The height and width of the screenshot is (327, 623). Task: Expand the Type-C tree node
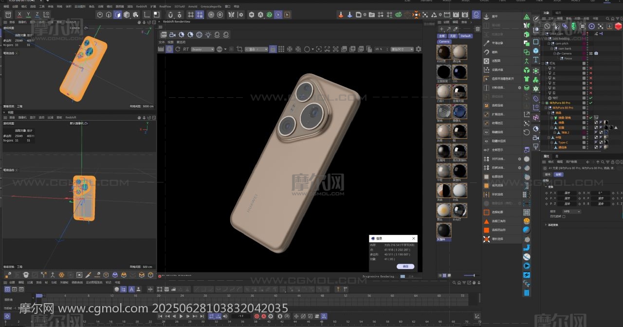[551, 143]
